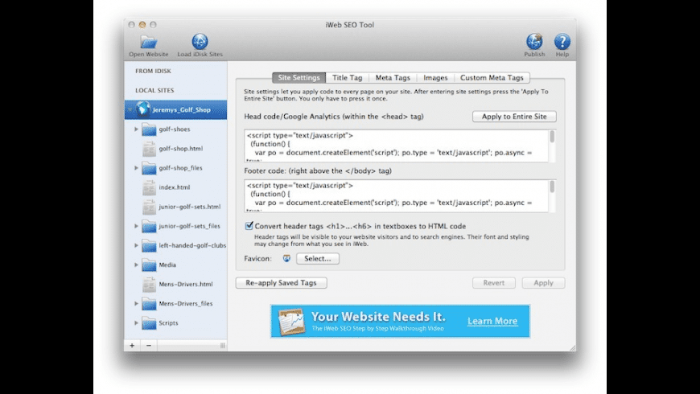Open the Help question mark icon

562,42
